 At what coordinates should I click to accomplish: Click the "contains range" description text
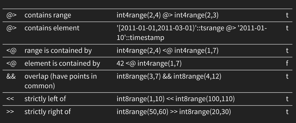coord(48,15)
